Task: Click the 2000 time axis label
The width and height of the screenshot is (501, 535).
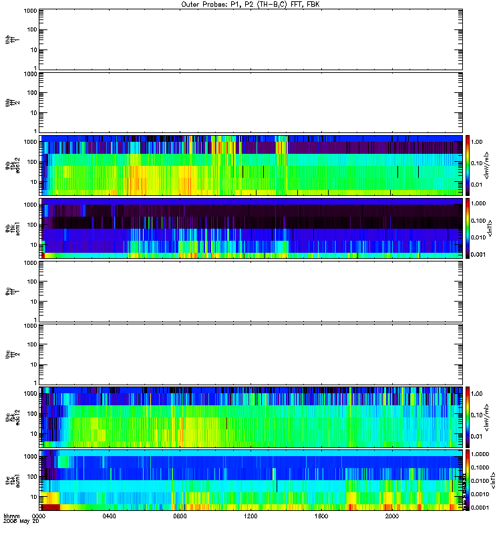Action: 392,516
